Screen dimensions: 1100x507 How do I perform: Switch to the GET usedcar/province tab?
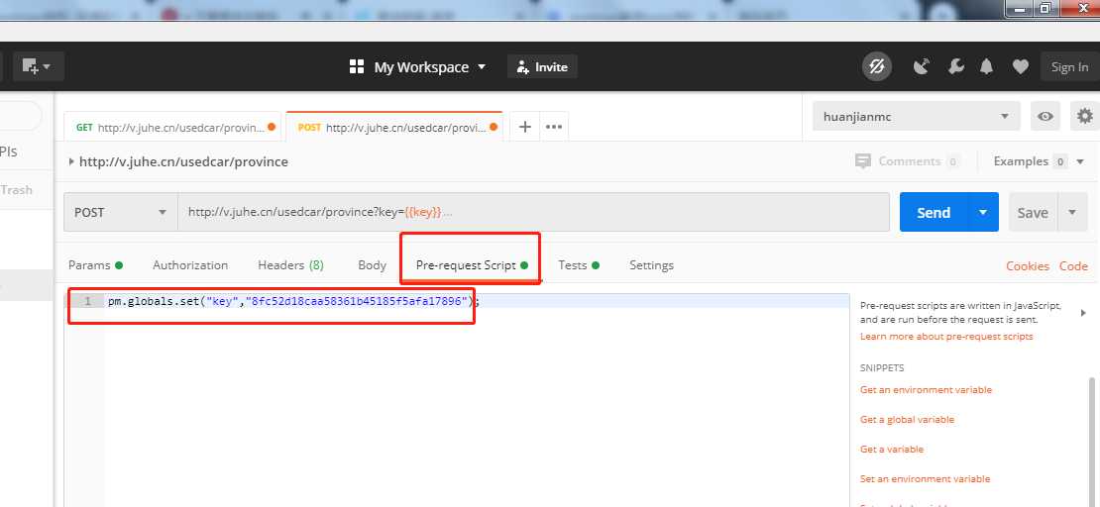[x=173, y=128]
